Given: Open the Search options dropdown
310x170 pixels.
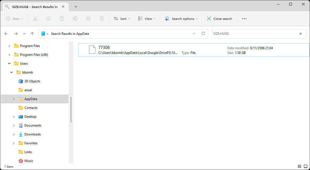Looking at the screenshot, I should (x=181, y=19).
